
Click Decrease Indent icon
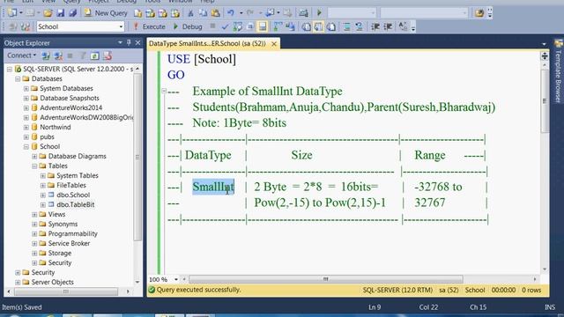(375, 26)
